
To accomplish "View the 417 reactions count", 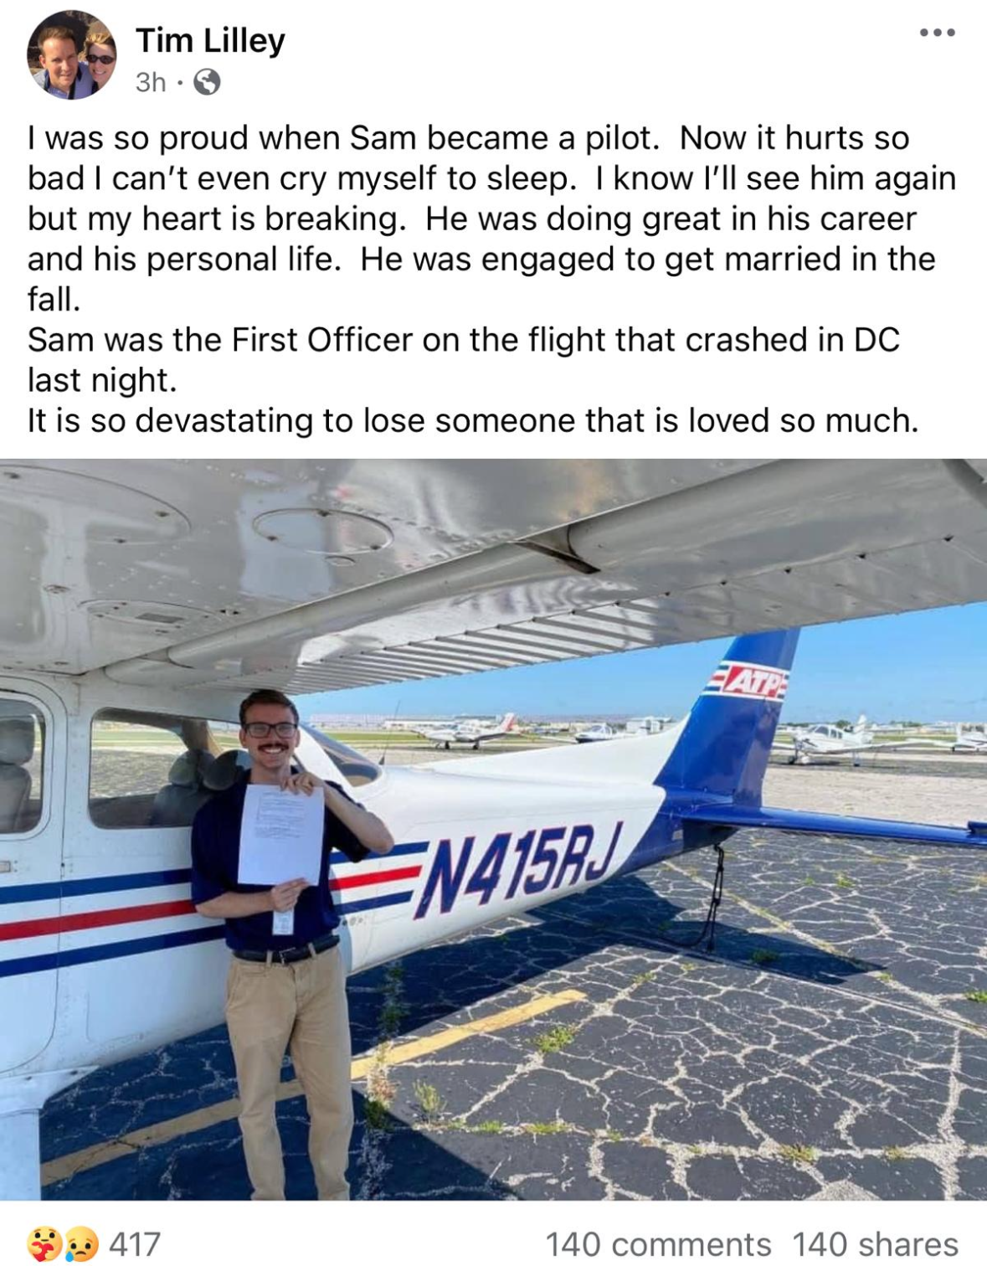I will pyautogui.click(x=135, y=1243).
